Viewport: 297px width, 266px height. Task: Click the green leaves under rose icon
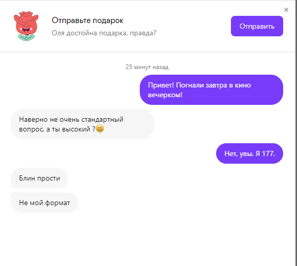tap(26, 38)
